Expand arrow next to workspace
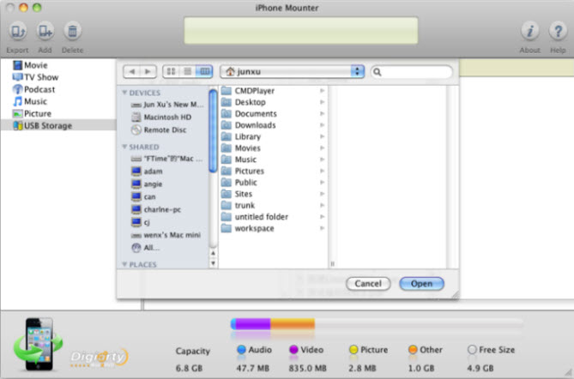The image size is (574, 379). pyautogui.click(x=322, y=228)
